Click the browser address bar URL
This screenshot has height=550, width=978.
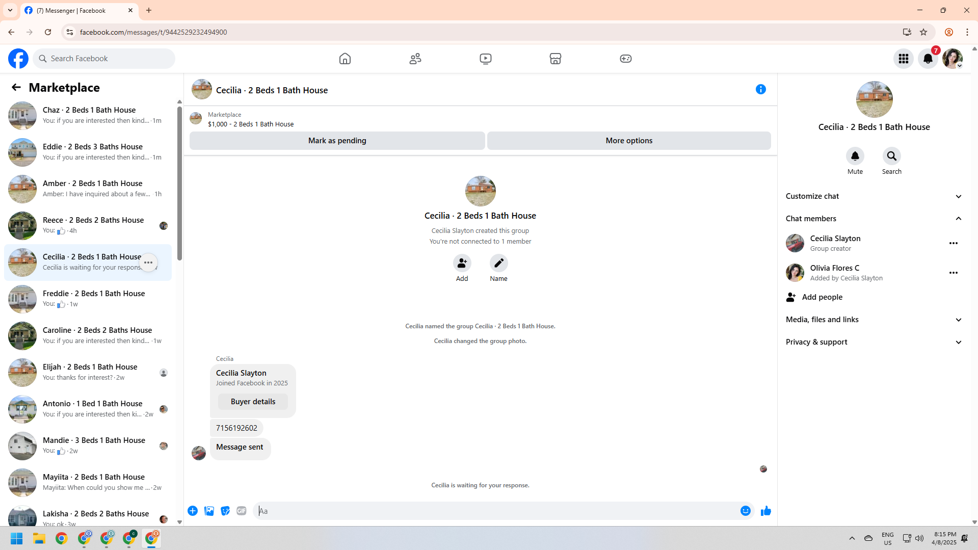(x=153, y=32)
